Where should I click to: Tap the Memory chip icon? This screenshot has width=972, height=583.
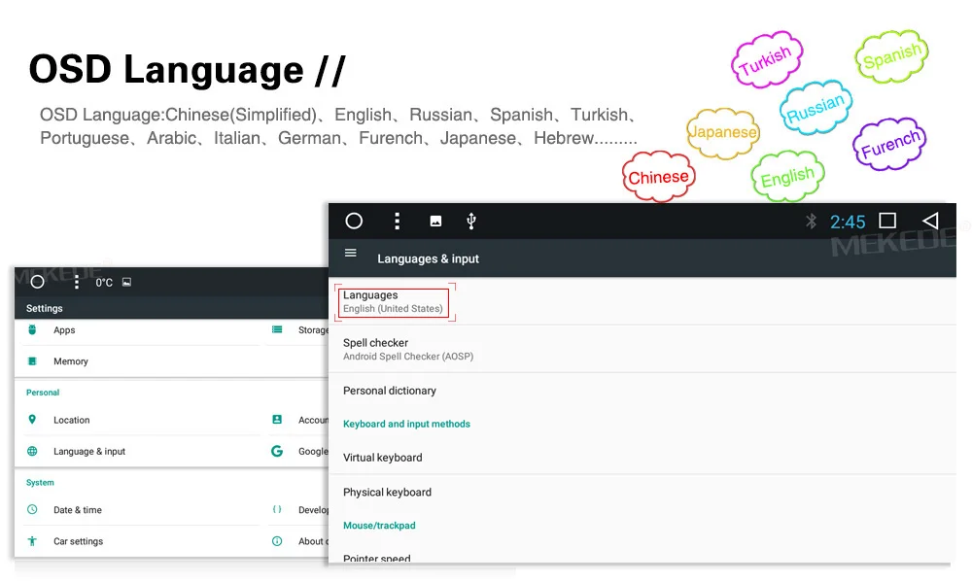pos(32,360)
